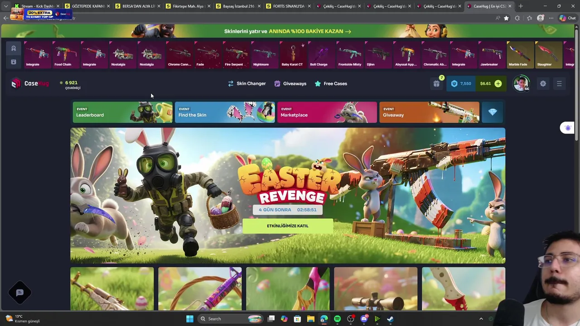Screen dimensions: 580x326
Task: Click the Marble Fade knife drop
Action: 520,54
